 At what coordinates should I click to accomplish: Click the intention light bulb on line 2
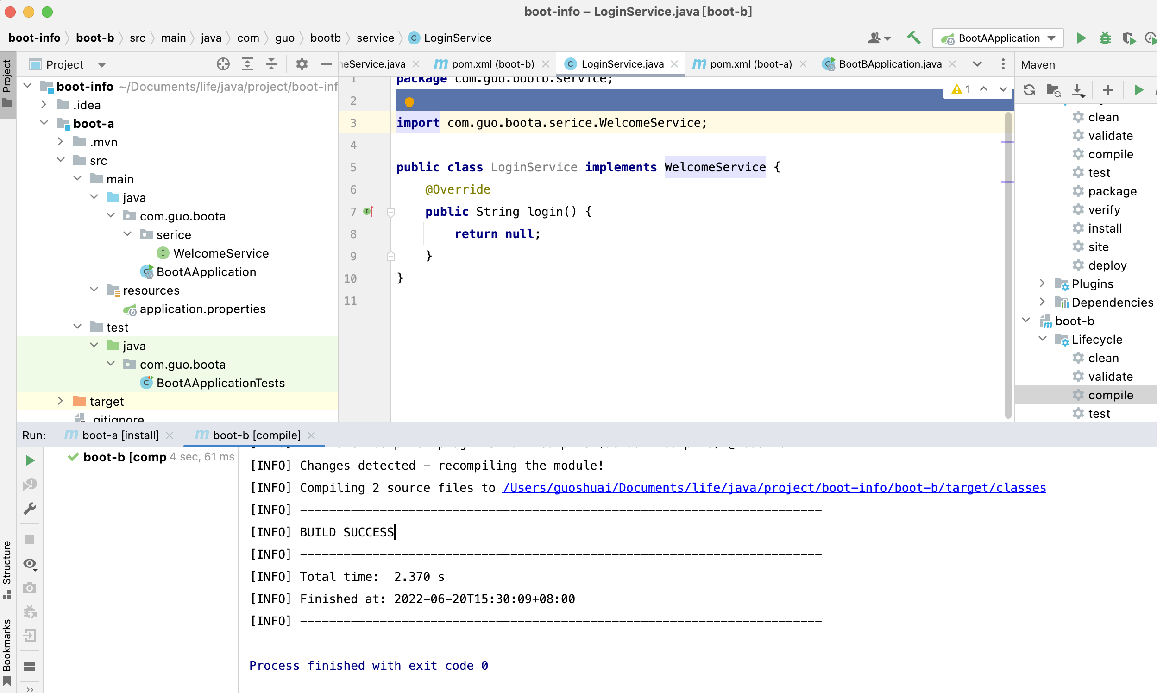[409, 102]
